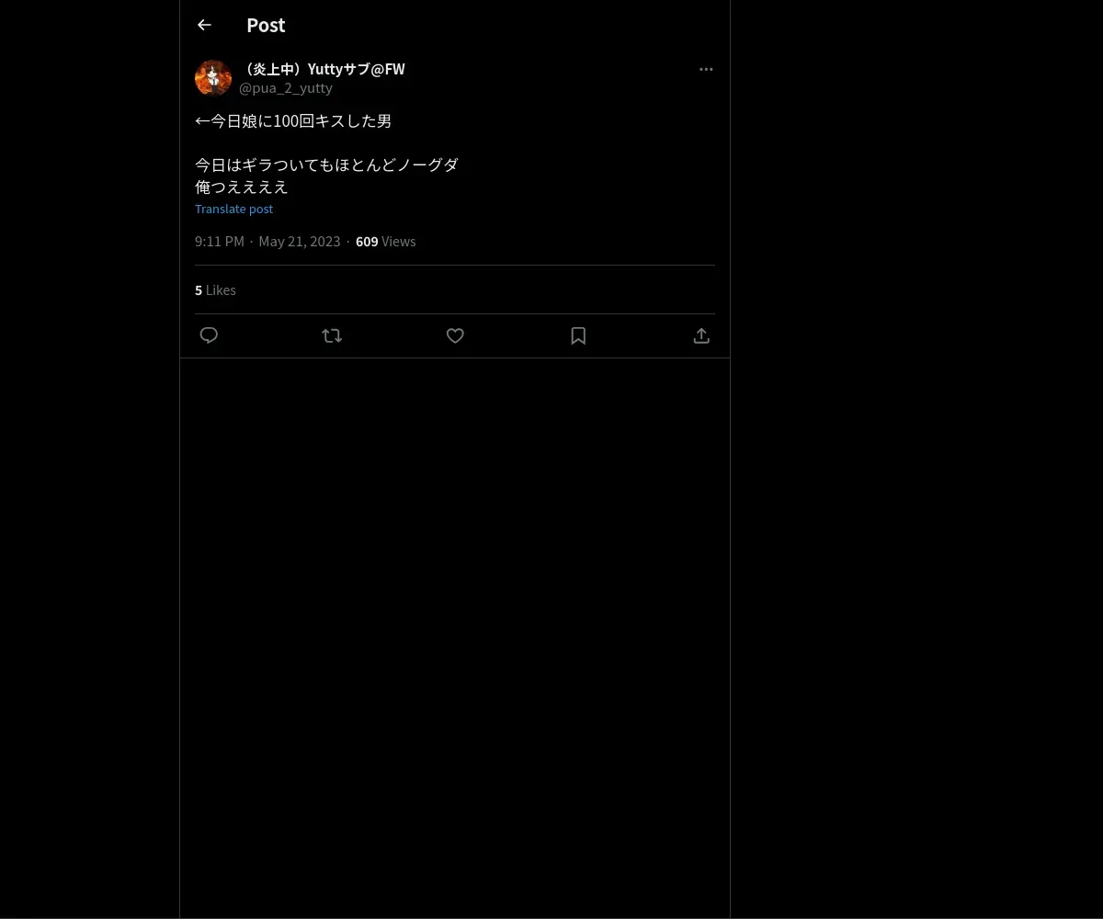
Task: Share the post via the upload arrow icon
Action: 701,335
